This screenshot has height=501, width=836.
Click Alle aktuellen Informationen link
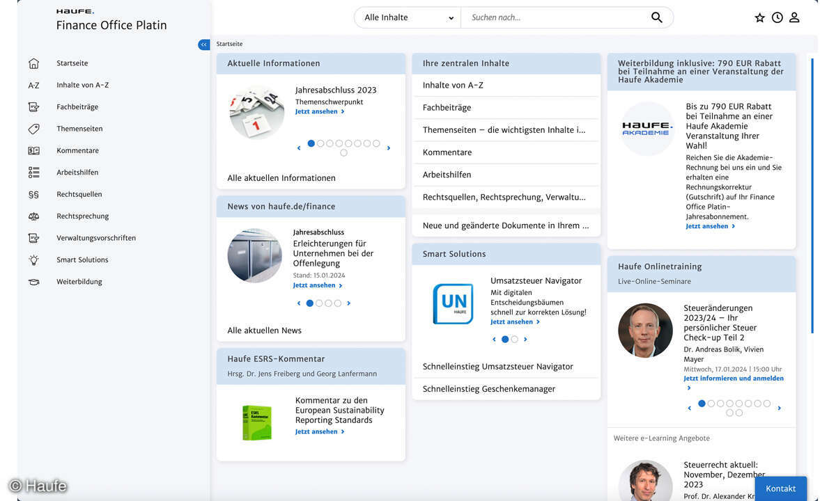point(281,178)
